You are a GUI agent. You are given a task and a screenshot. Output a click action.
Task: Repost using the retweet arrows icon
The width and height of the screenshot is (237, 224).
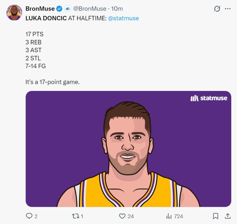coord(75,216)
